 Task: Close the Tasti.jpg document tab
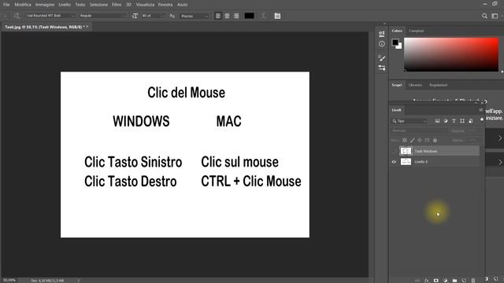tap(87, 27)
